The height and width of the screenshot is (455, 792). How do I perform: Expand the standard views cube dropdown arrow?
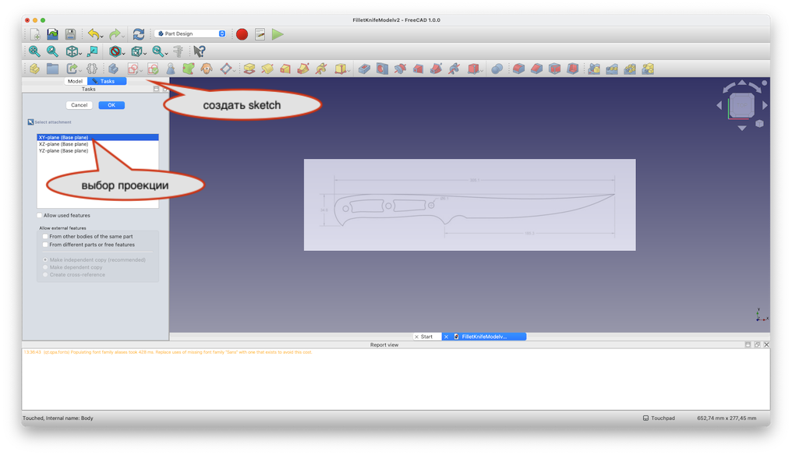click(x=82, y=52)
